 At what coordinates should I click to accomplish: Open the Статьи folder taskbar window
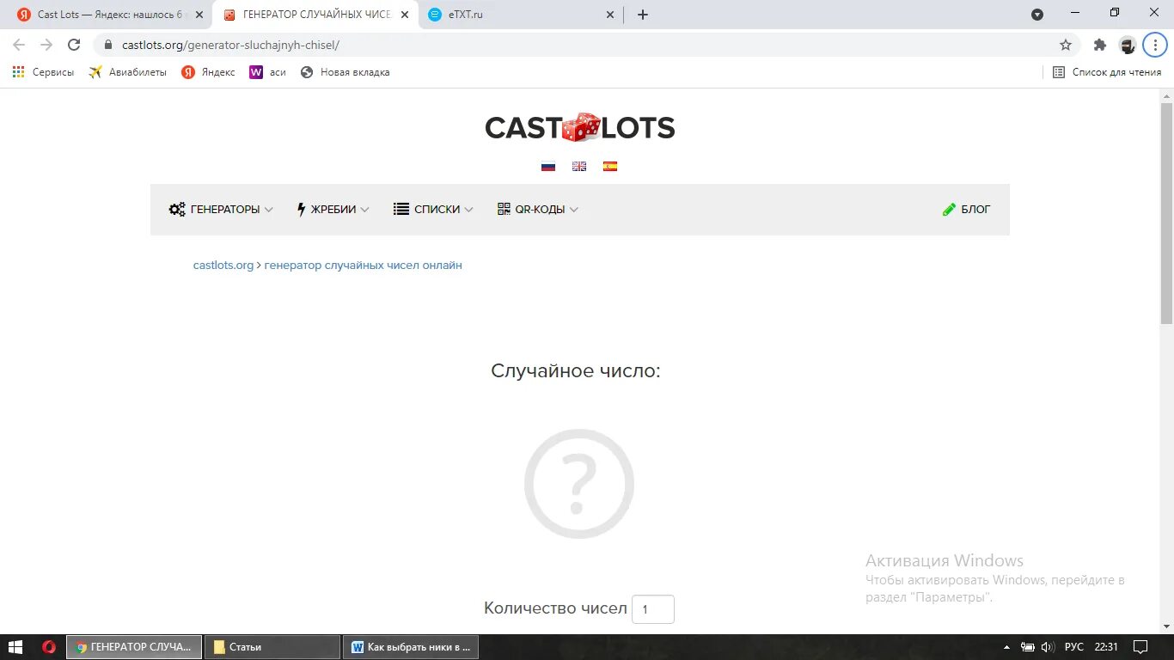point(272,647)
